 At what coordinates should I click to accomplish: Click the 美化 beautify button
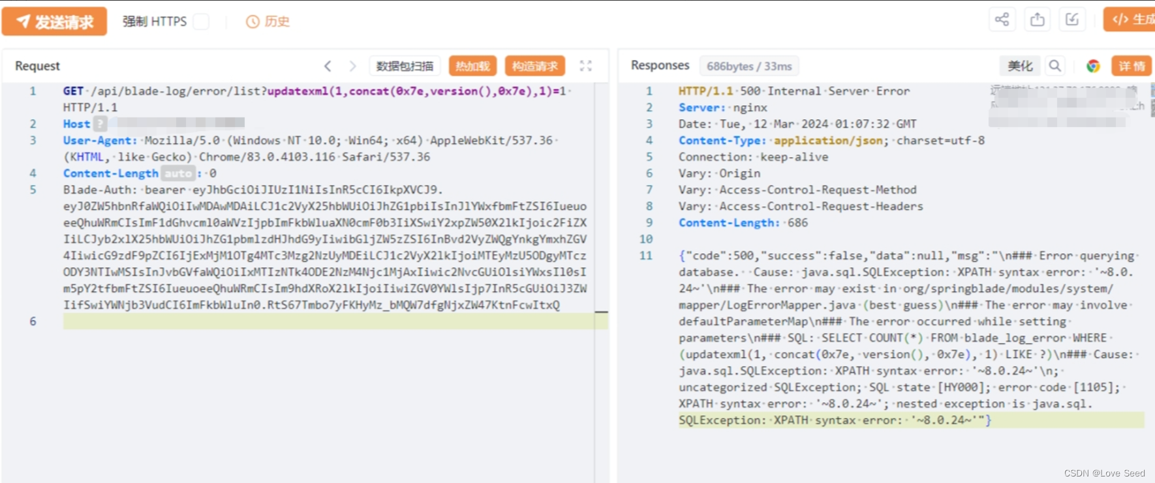pyautogui.click(x=1019, y=66)
